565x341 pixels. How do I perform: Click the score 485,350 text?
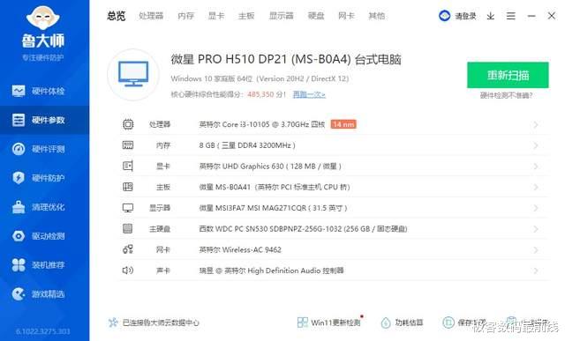click(260, 94)
